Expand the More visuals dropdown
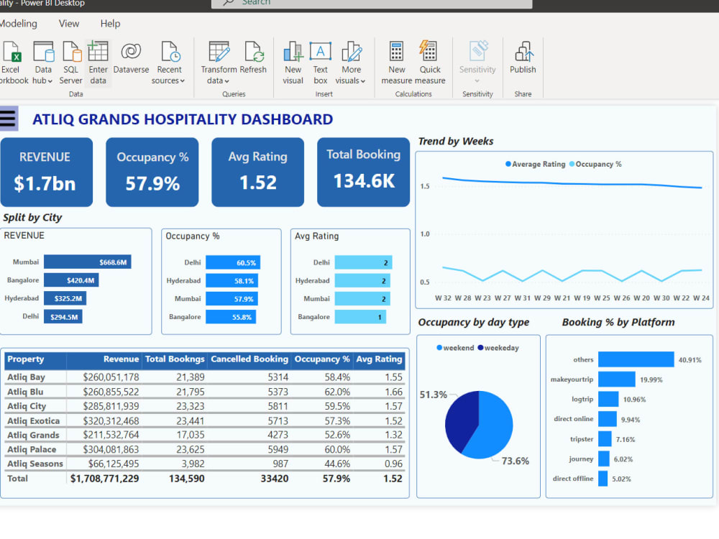Screen dimensions: 719x539 (x=352, y=62)
